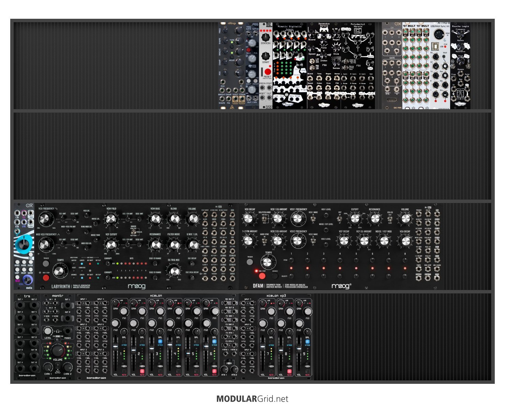Click the xcelon channel 1 volume fader
This screenshot has height=406, width=505.
[x=116, y=347]
